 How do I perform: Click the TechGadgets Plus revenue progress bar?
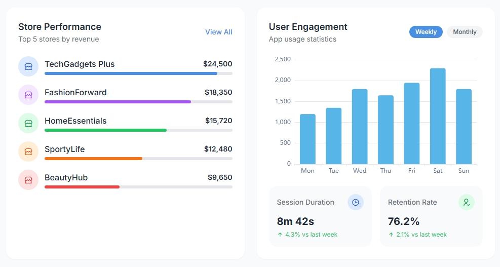(x=138, y=73)
